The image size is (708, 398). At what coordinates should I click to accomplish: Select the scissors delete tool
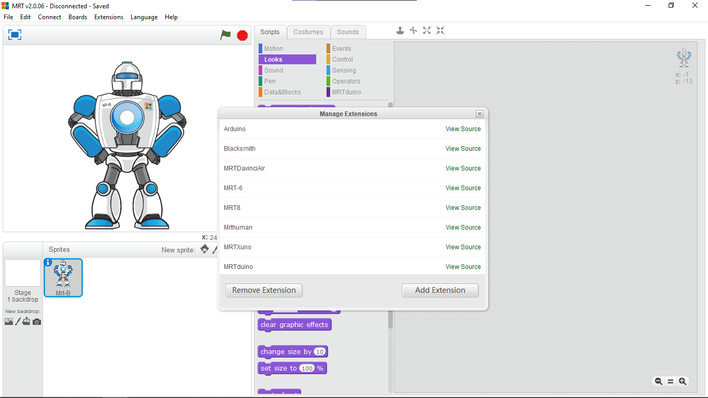click(413, 31)
